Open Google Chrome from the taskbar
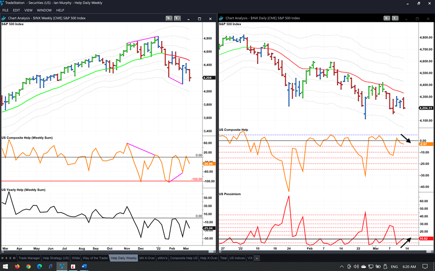The image size is (435, 271). (28, 266)
